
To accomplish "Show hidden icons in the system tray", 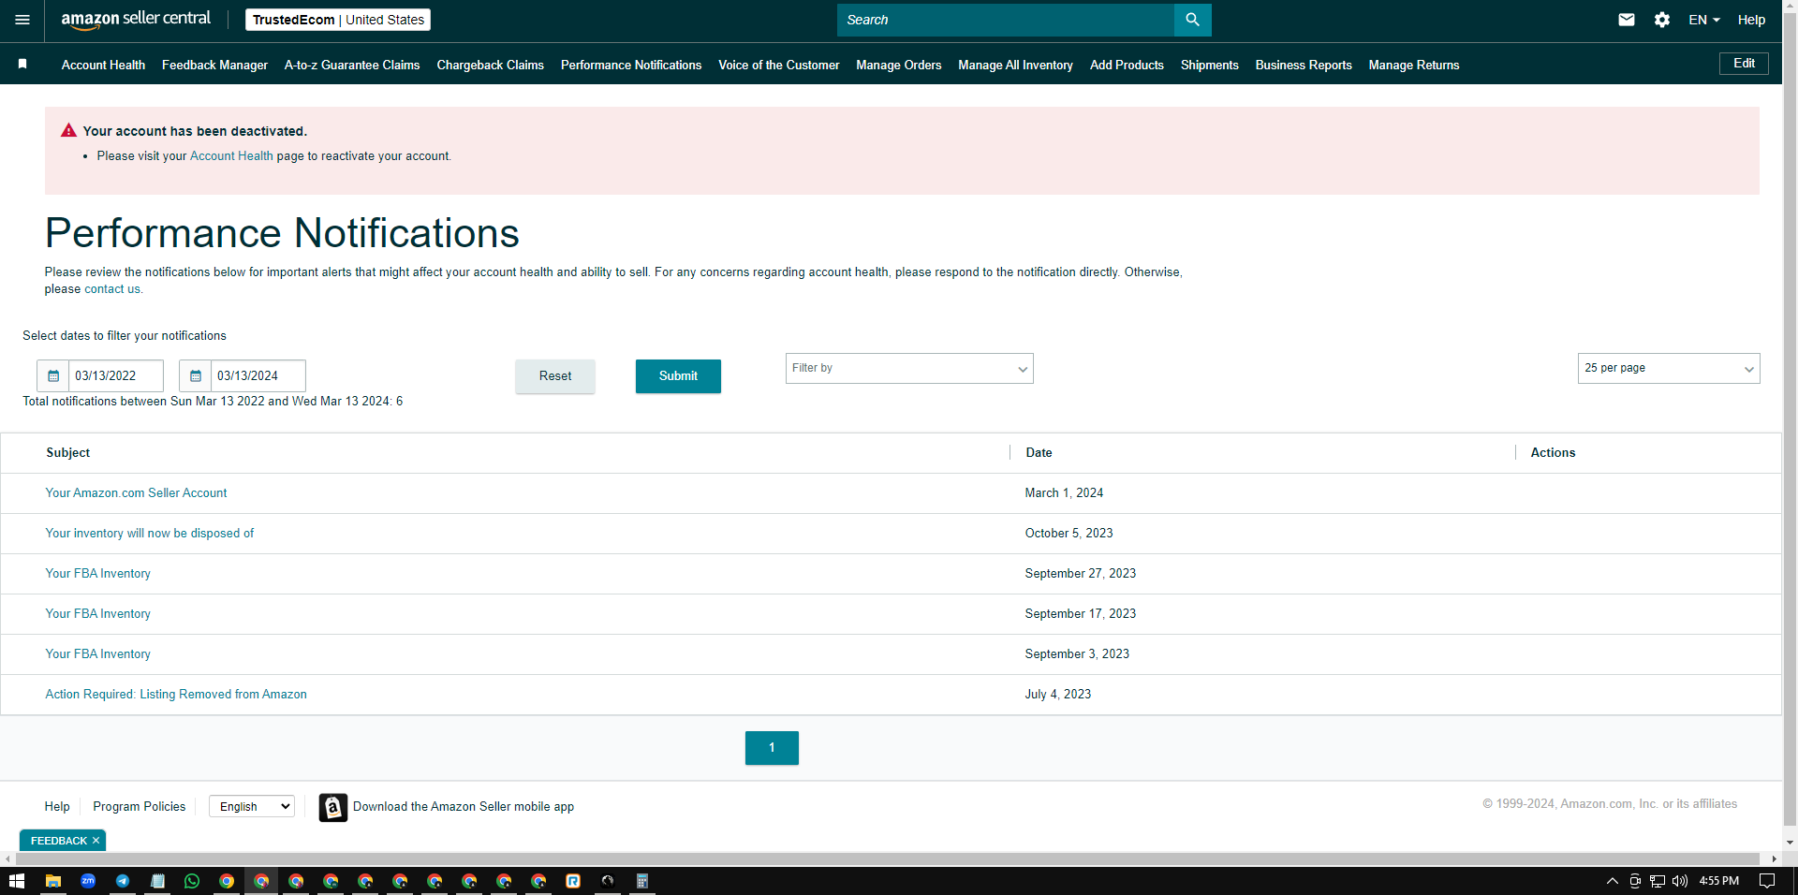I will 1612,881.
